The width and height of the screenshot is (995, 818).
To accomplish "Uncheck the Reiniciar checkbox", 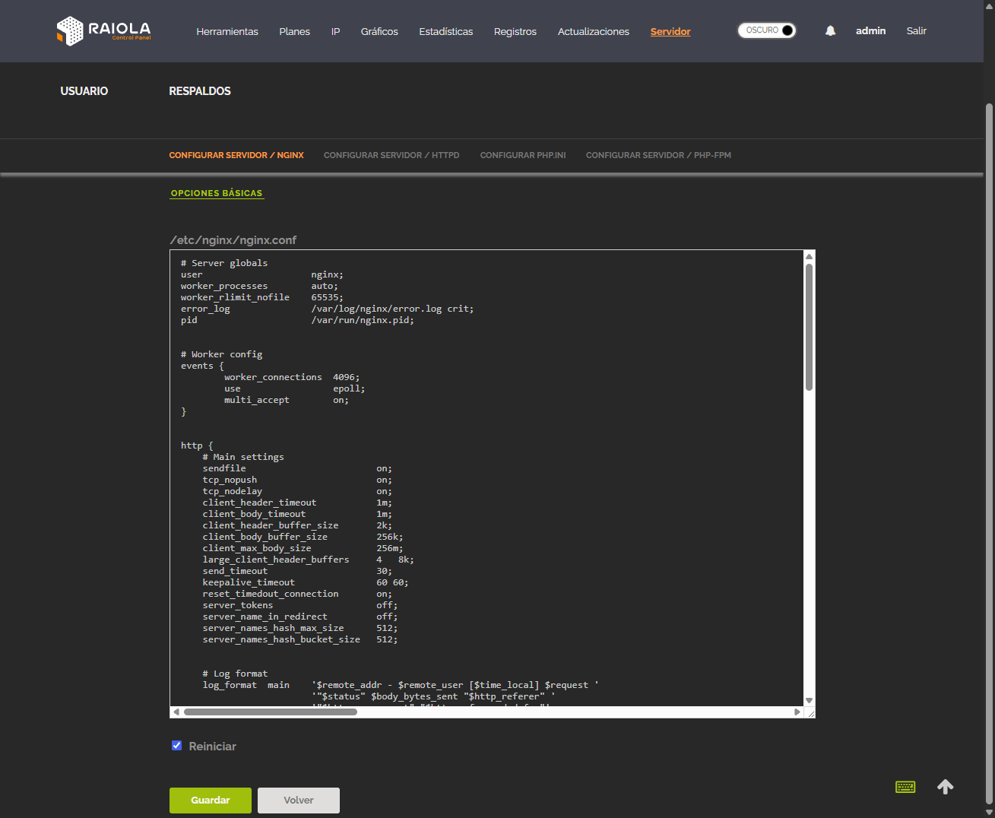I will (176, 746).
